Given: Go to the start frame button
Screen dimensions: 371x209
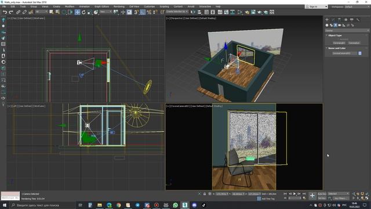Looking at the screenshot, I should pyautogui.click(x=285, y=194).
